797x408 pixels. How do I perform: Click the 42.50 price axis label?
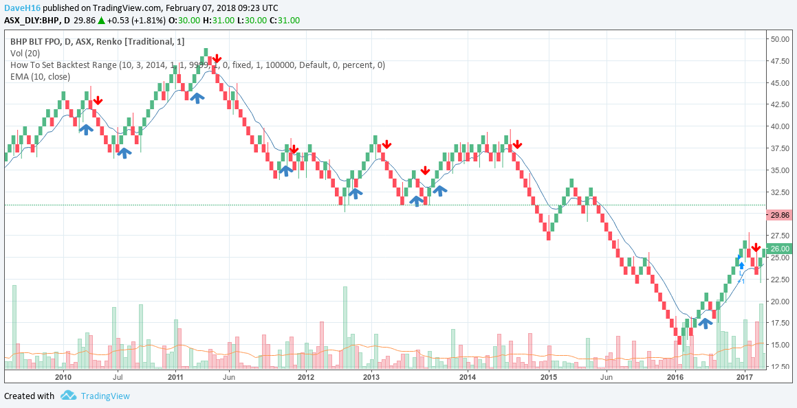click(x=780, y=104)
